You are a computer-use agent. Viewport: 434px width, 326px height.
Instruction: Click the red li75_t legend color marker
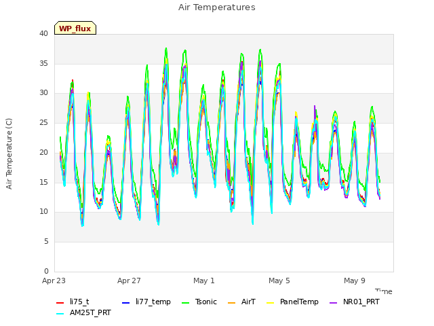click(60, 302)
